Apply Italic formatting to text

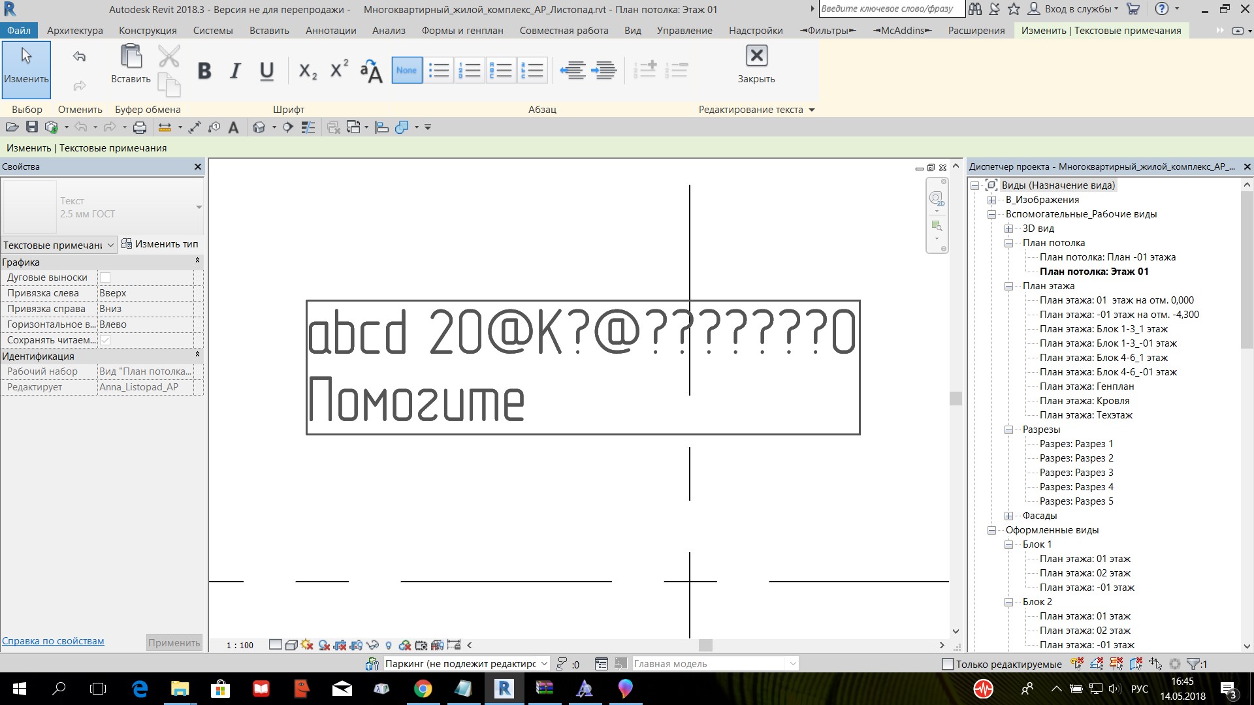point(235,70)
